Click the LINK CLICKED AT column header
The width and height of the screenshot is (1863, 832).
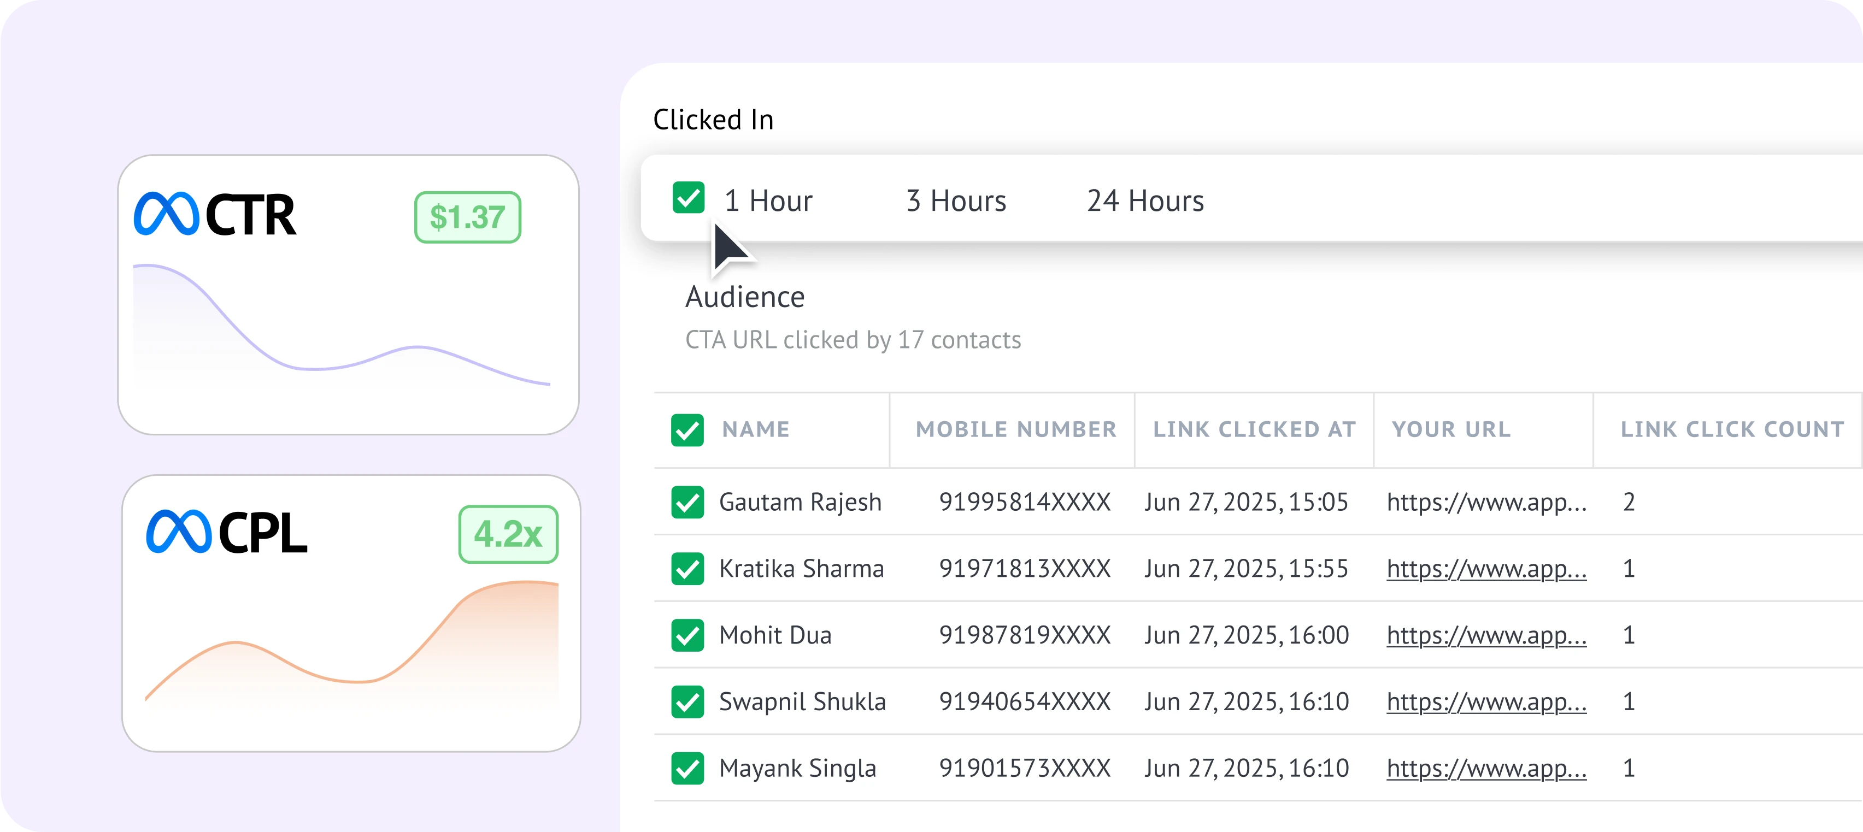[x=1254, y=429]
